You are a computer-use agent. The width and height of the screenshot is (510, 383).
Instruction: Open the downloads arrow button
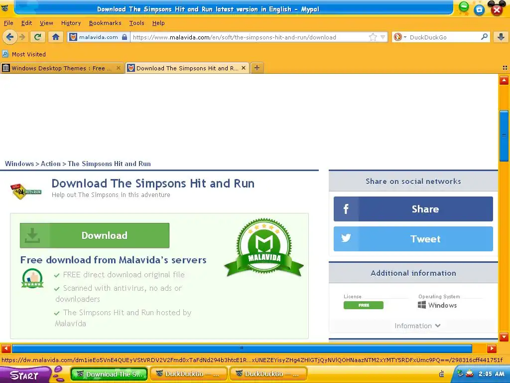point(501,37)
